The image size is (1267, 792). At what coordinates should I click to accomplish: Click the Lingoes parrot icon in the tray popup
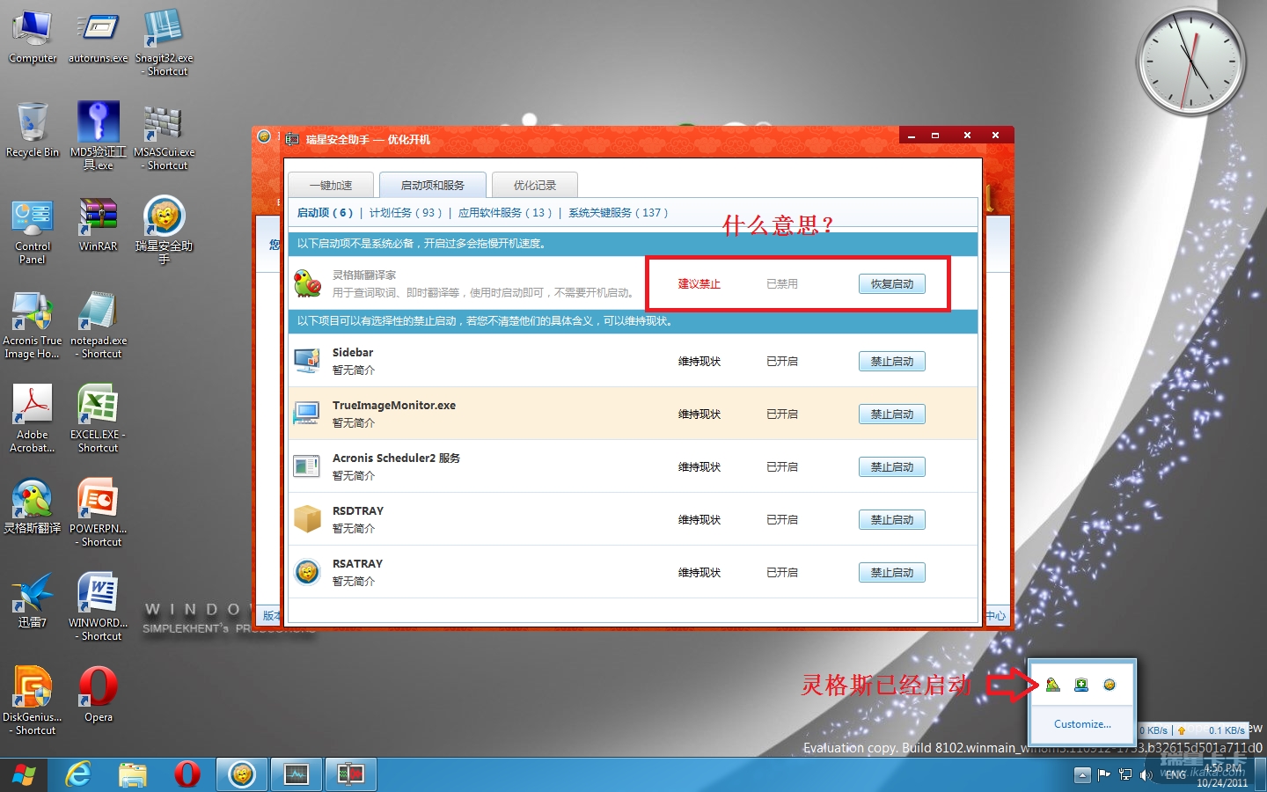click(1053, 685)
